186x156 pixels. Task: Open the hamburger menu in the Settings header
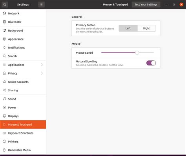[42, 5]
